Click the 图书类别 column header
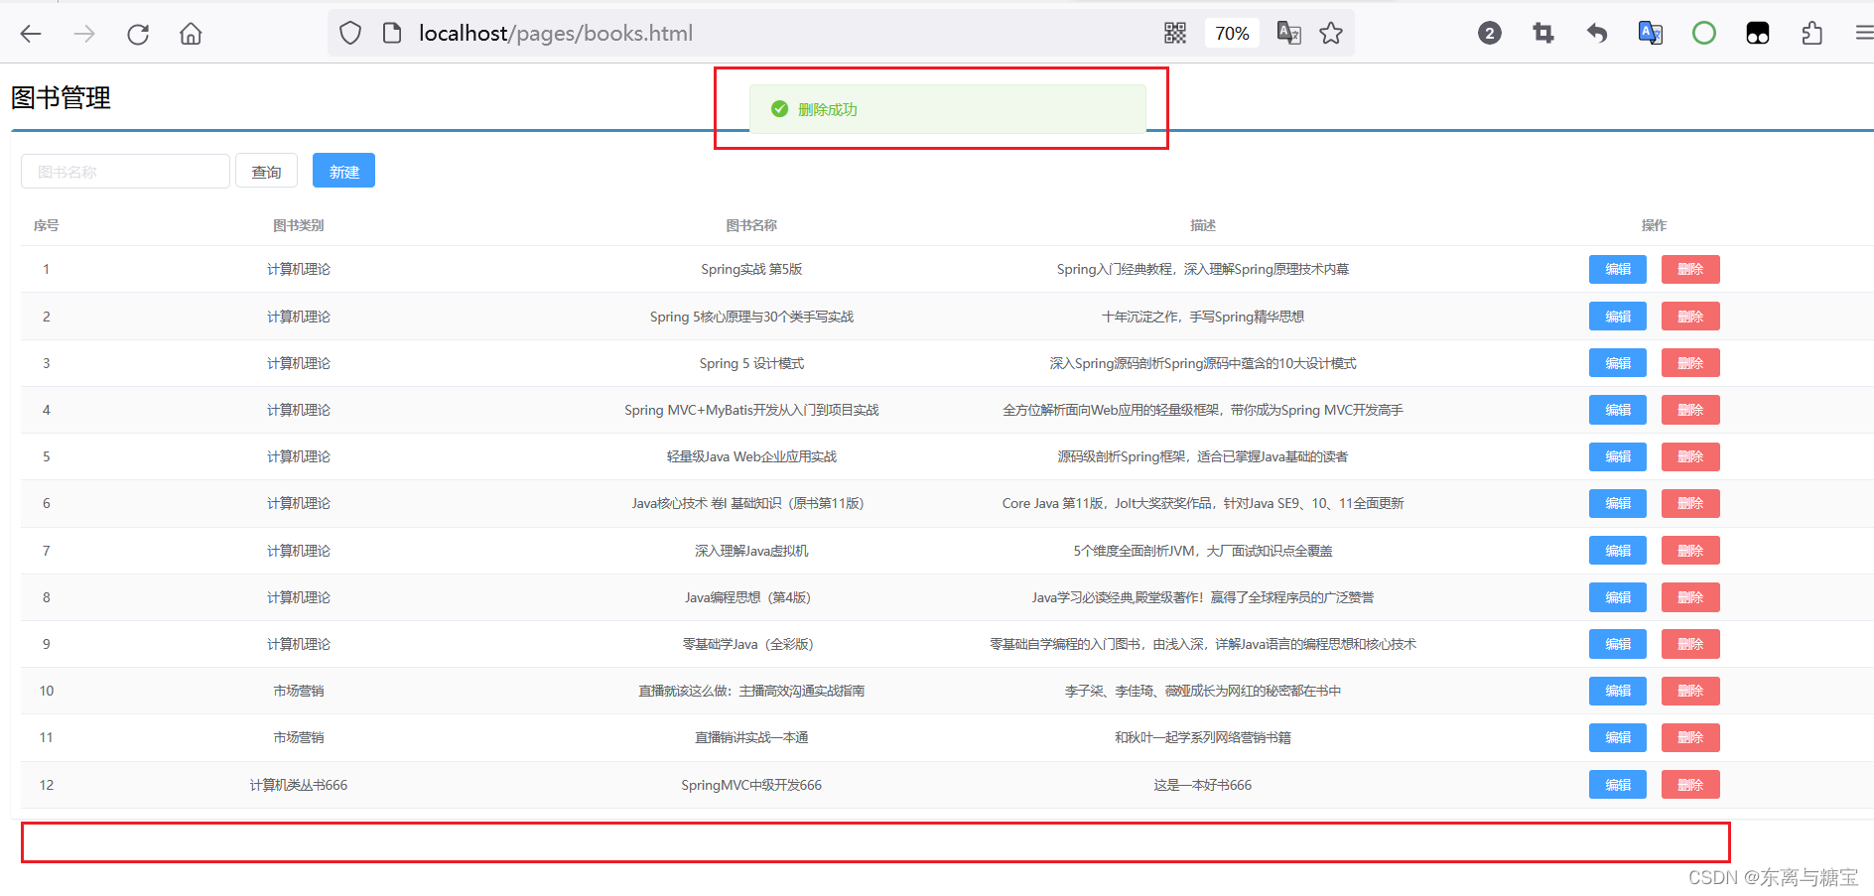The image size is (1874, 896). point(298,225)
